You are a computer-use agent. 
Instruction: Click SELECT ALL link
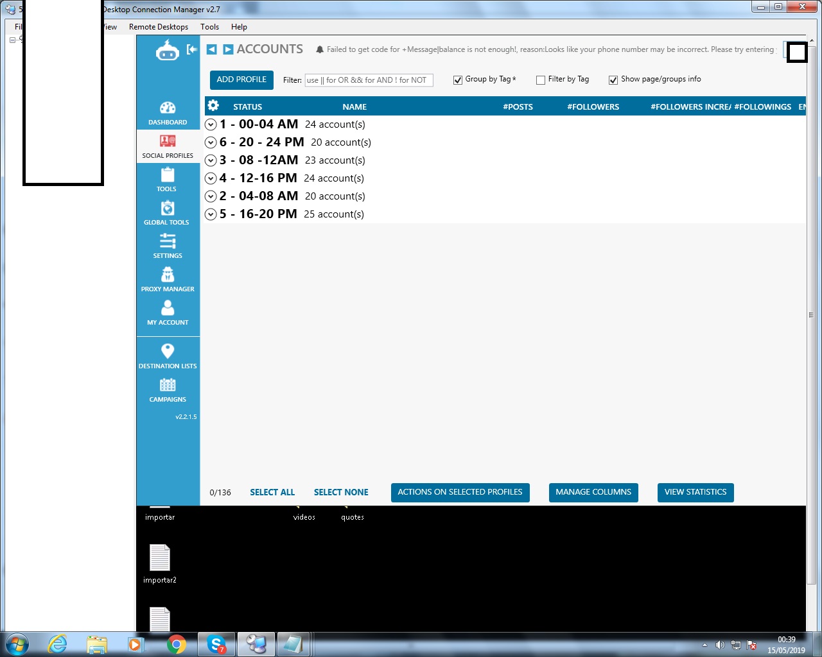click(272, 492)
